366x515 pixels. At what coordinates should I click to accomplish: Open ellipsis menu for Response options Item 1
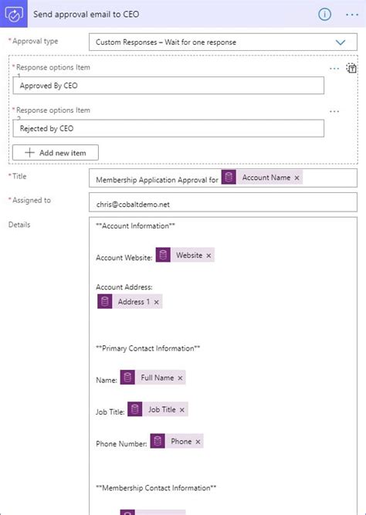(x=334, y=69)
